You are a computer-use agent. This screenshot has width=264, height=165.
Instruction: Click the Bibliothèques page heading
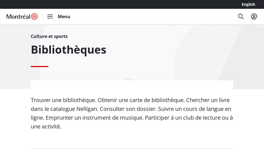click(x=68, y=50)
